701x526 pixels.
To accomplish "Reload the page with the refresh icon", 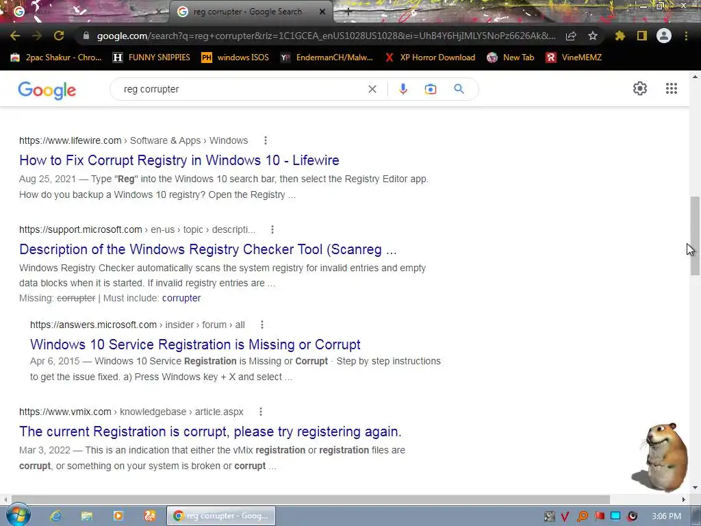I will click(59, 36).
